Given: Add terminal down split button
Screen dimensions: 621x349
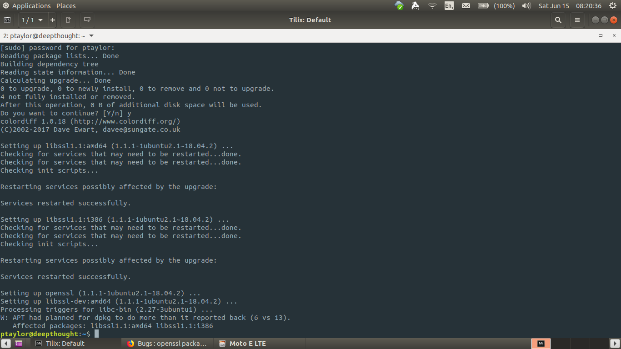Looking at the screenshot, I should (x=87, y=20).
